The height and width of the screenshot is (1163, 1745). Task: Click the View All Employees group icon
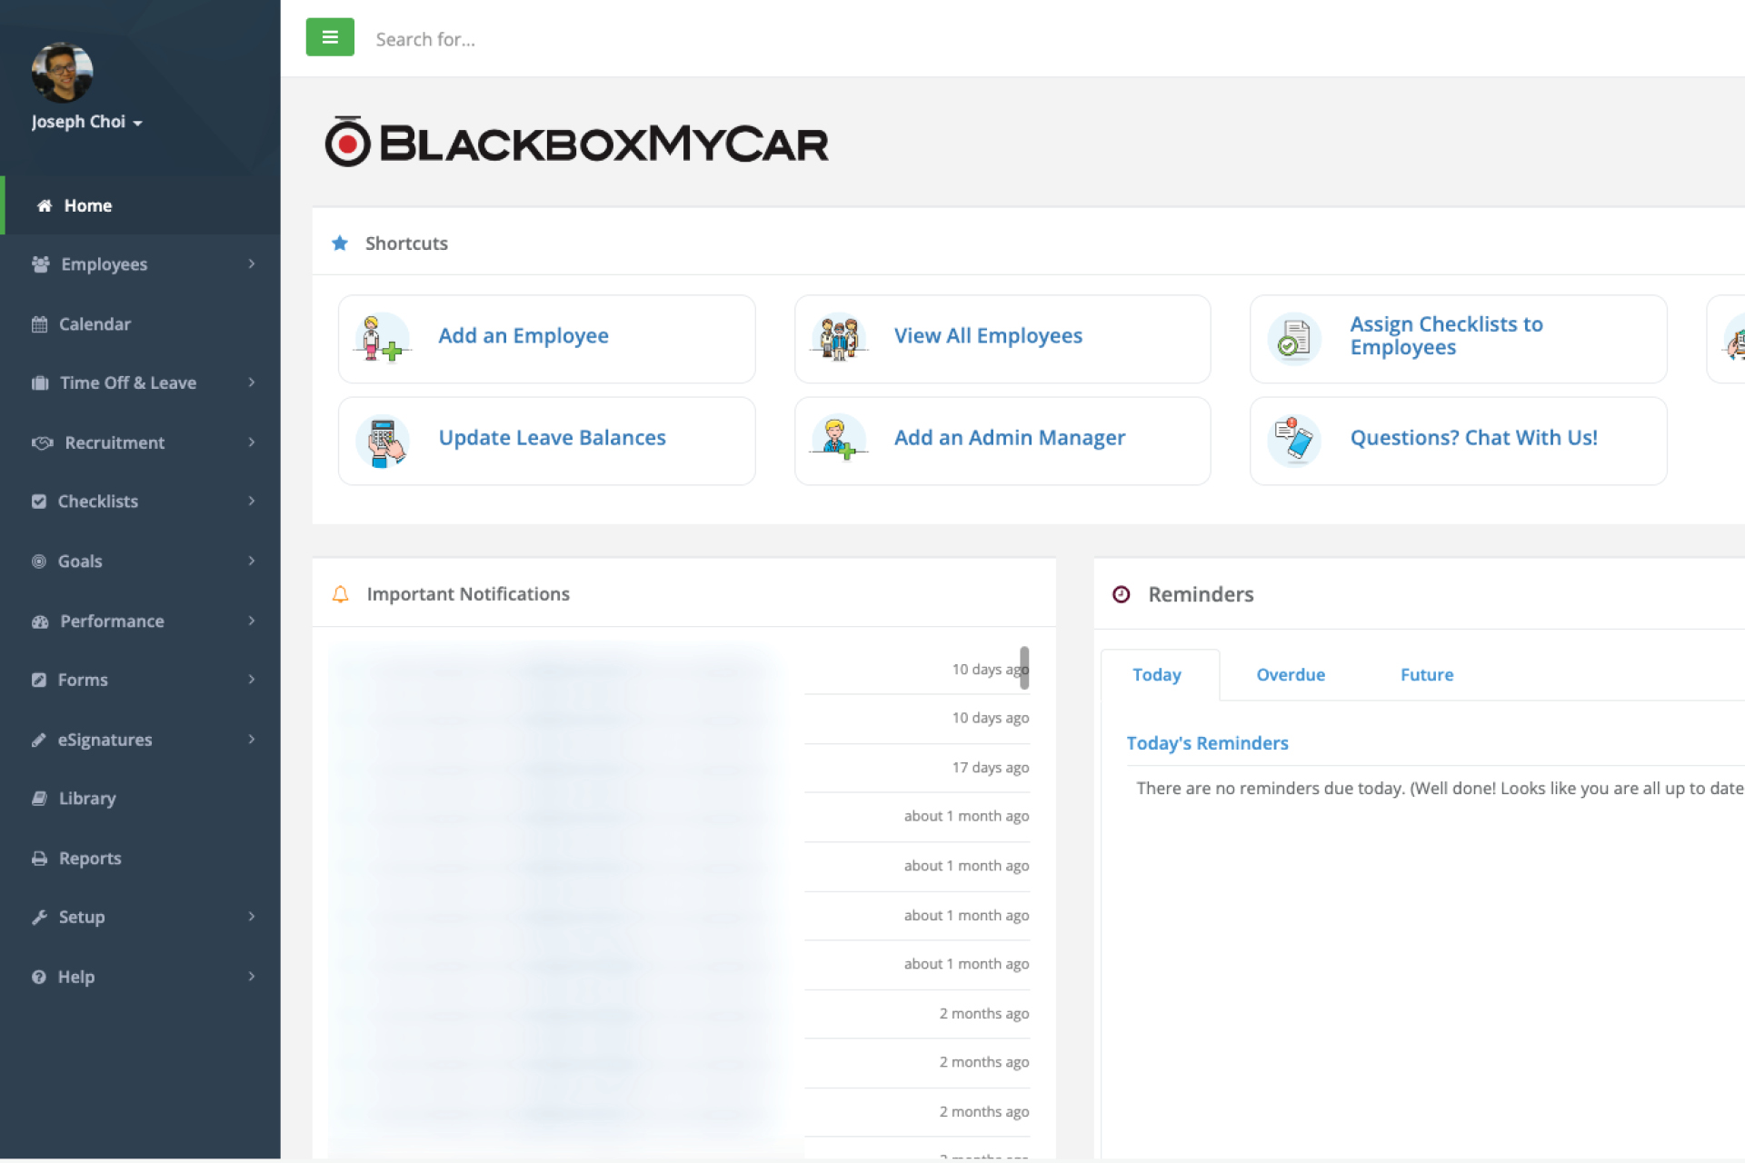click(x=838, y=339)
